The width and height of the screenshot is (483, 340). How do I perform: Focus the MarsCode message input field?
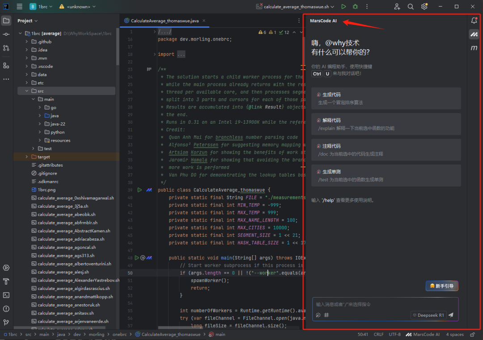tap(385, 304)
